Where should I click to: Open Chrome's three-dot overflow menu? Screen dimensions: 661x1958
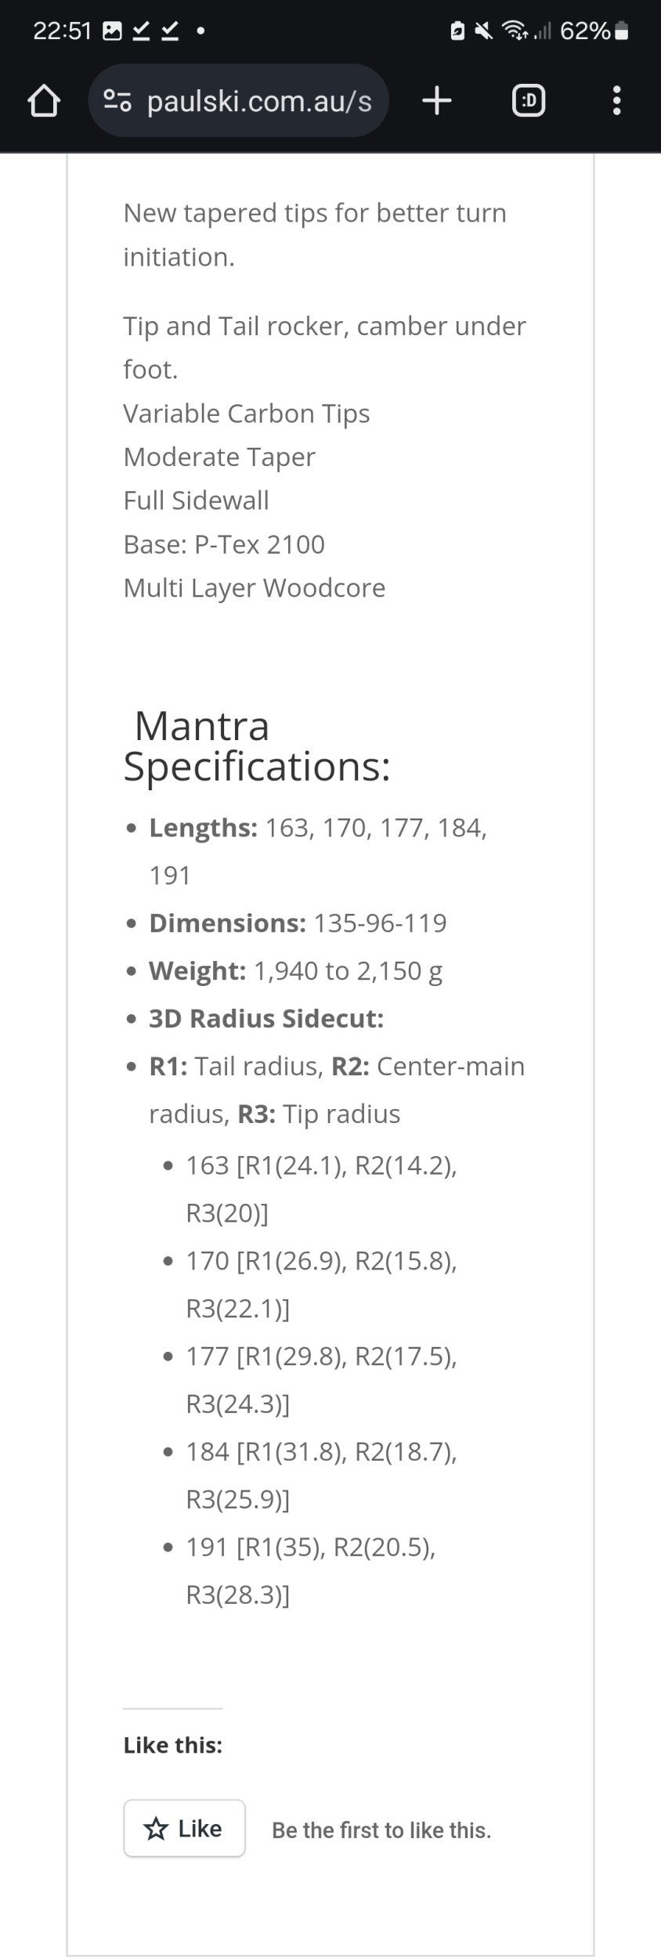click(618, 100)
